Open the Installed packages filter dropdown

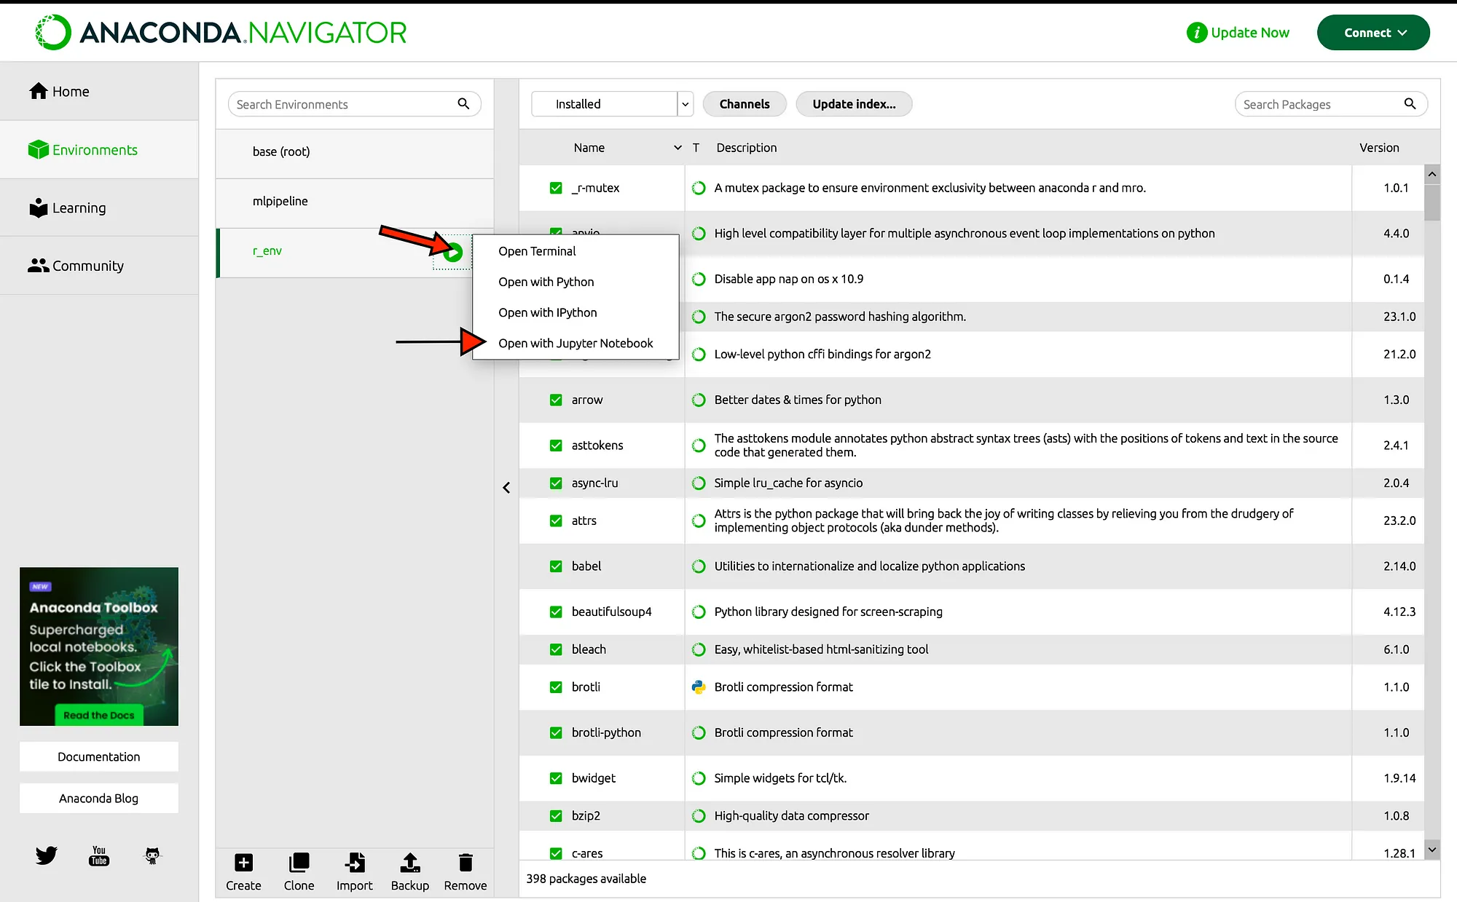(612, 104)
